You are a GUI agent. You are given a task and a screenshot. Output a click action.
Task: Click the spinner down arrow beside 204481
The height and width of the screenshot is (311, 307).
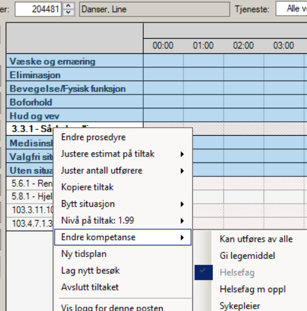[x=69, y=13]
